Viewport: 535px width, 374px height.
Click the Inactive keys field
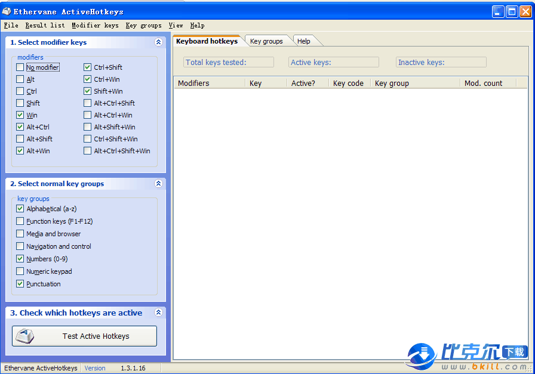coord(441,62)
